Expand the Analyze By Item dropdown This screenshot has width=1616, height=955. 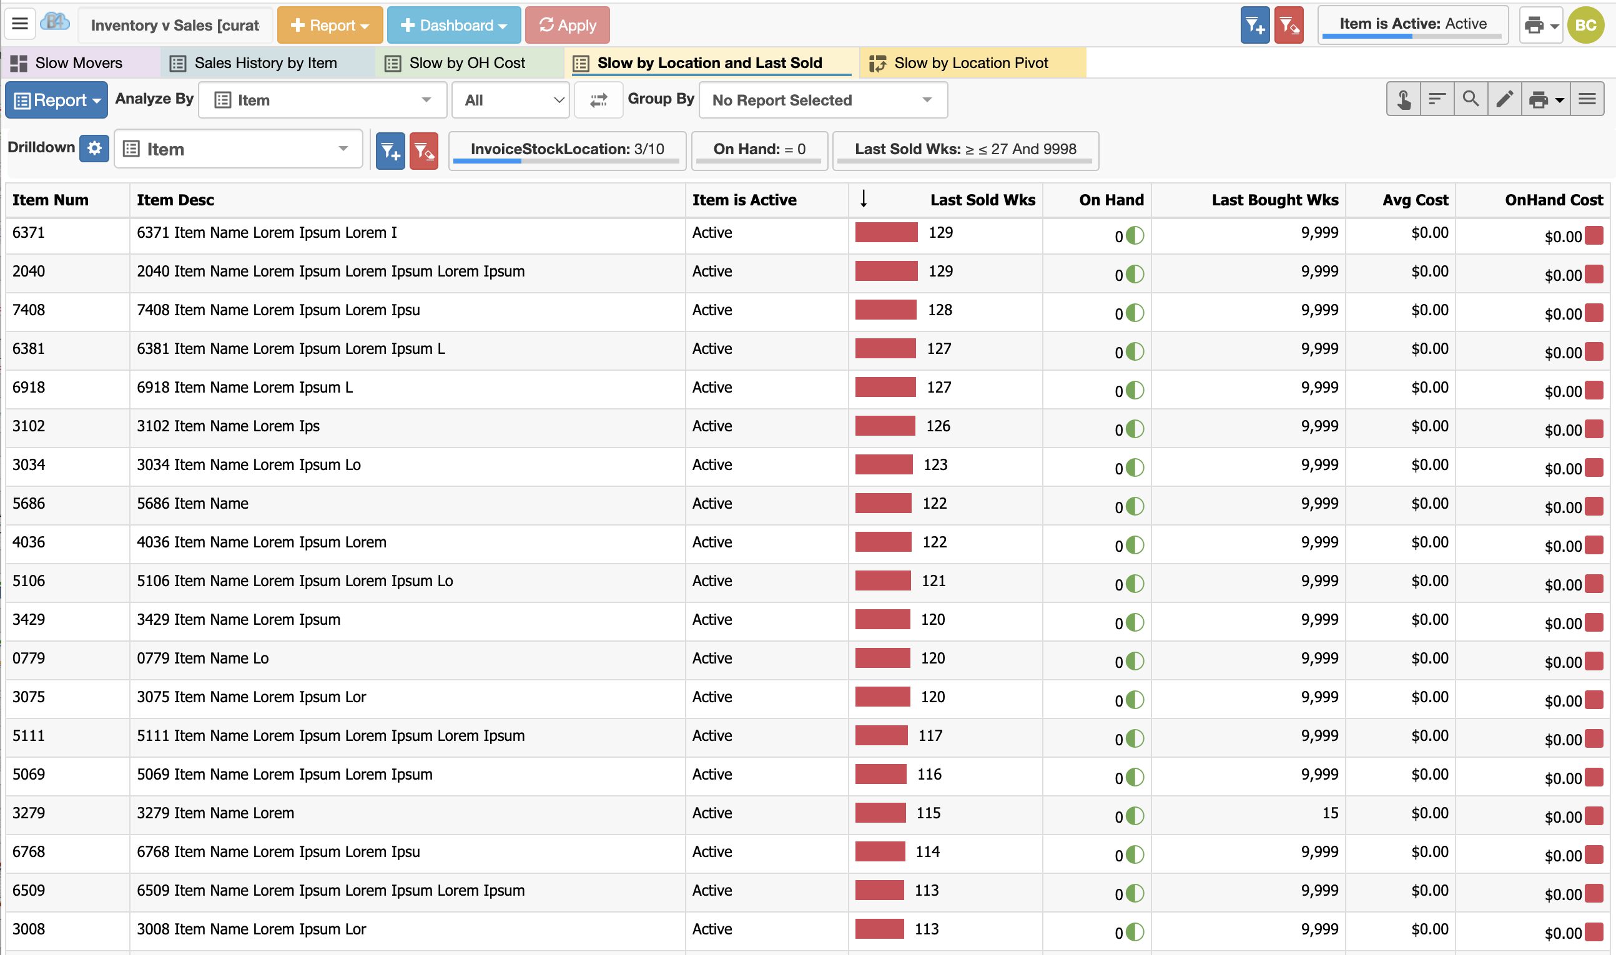(322, 100)
